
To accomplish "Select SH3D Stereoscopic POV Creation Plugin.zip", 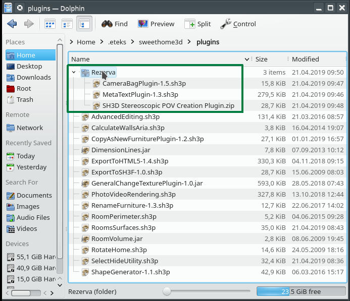I will [168, 105].
